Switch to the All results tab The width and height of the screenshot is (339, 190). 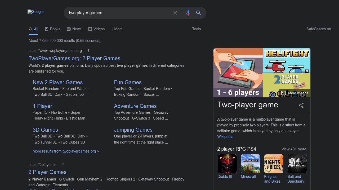33,29
